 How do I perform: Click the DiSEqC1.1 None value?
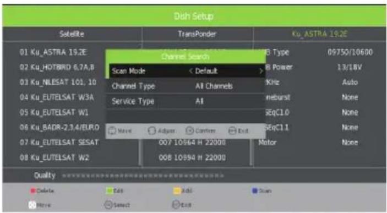click(x=350, y=127)
